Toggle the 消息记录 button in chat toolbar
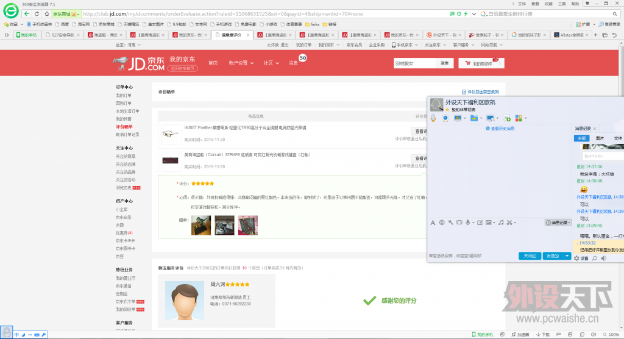This screenshot has height=339, width=624. click(558, 223)
